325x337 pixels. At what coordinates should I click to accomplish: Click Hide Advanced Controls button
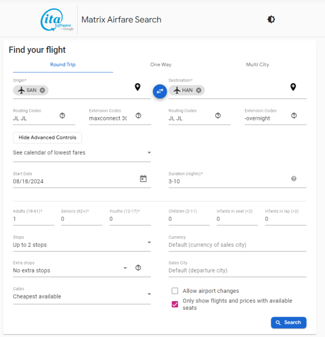pos(48,137)
